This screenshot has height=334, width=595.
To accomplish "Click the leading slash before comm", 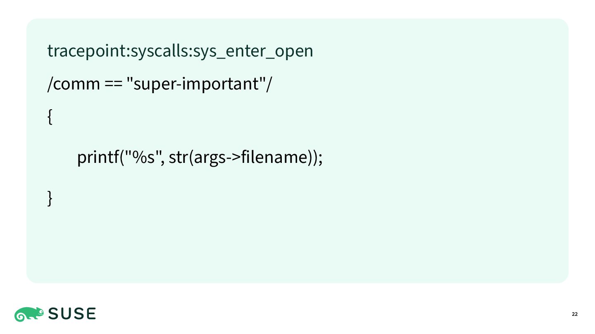I will [x=50, y=84].
